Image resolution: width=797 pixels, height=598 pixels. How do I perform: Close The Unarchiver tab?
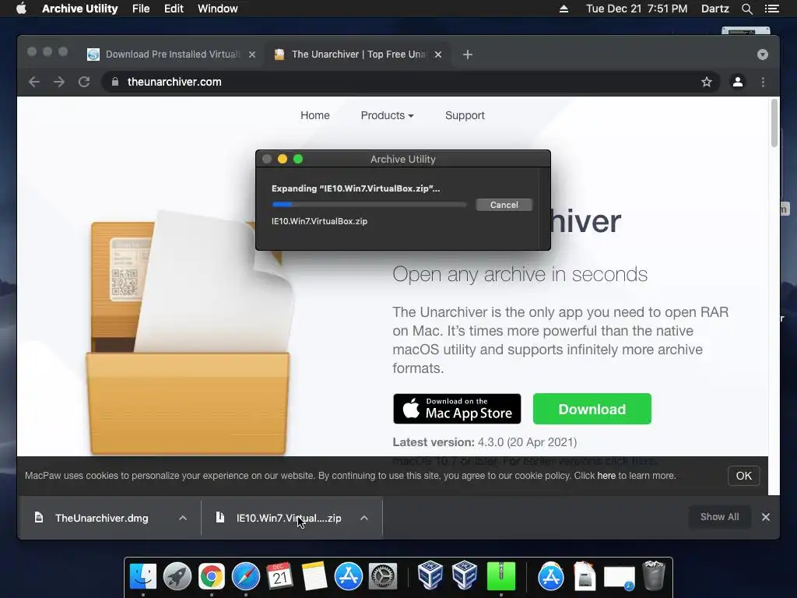click(x=438, y=55)
